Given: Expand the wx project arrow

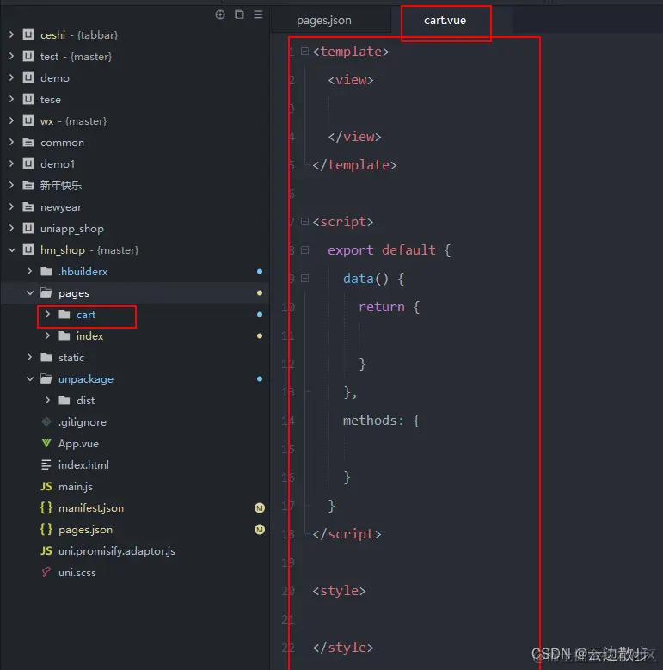Looking at the screenshot, I should (11, 120).
